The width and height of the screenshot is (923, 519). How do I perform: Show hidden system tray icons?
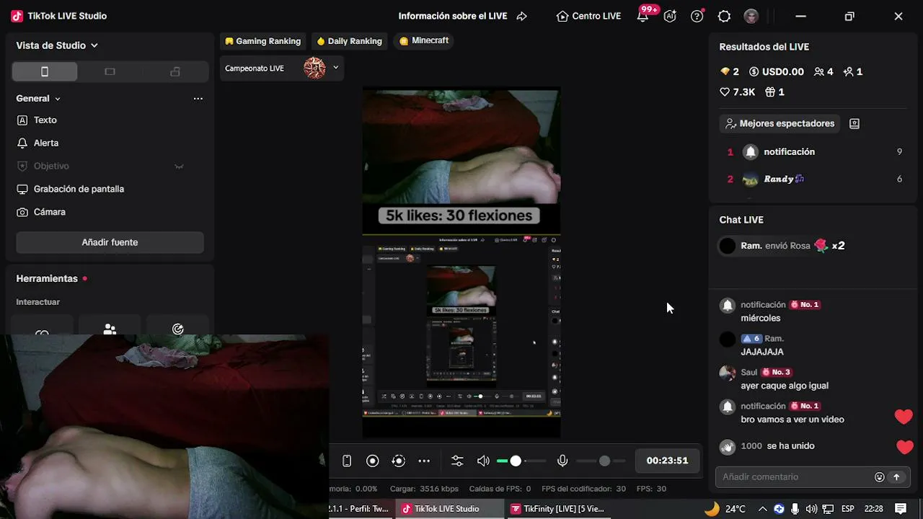tap(762, 509)
